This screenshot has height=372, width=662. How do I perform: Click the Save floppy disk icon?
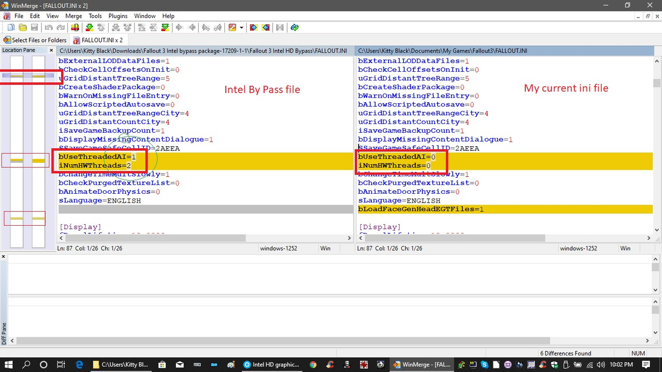pyautogui.click(x=34, y=27)
